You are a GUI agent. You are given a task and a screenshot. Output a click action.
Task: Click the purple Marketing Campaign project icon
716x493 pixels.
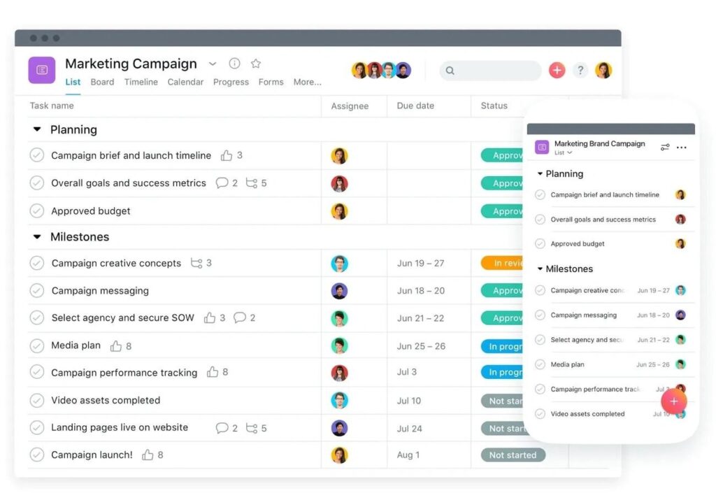pos(42,70)
